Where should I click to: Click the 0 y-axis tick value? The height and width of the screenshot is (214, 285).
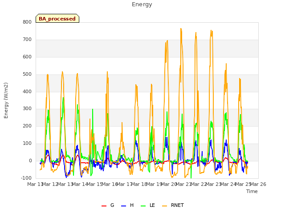point(30,161)
